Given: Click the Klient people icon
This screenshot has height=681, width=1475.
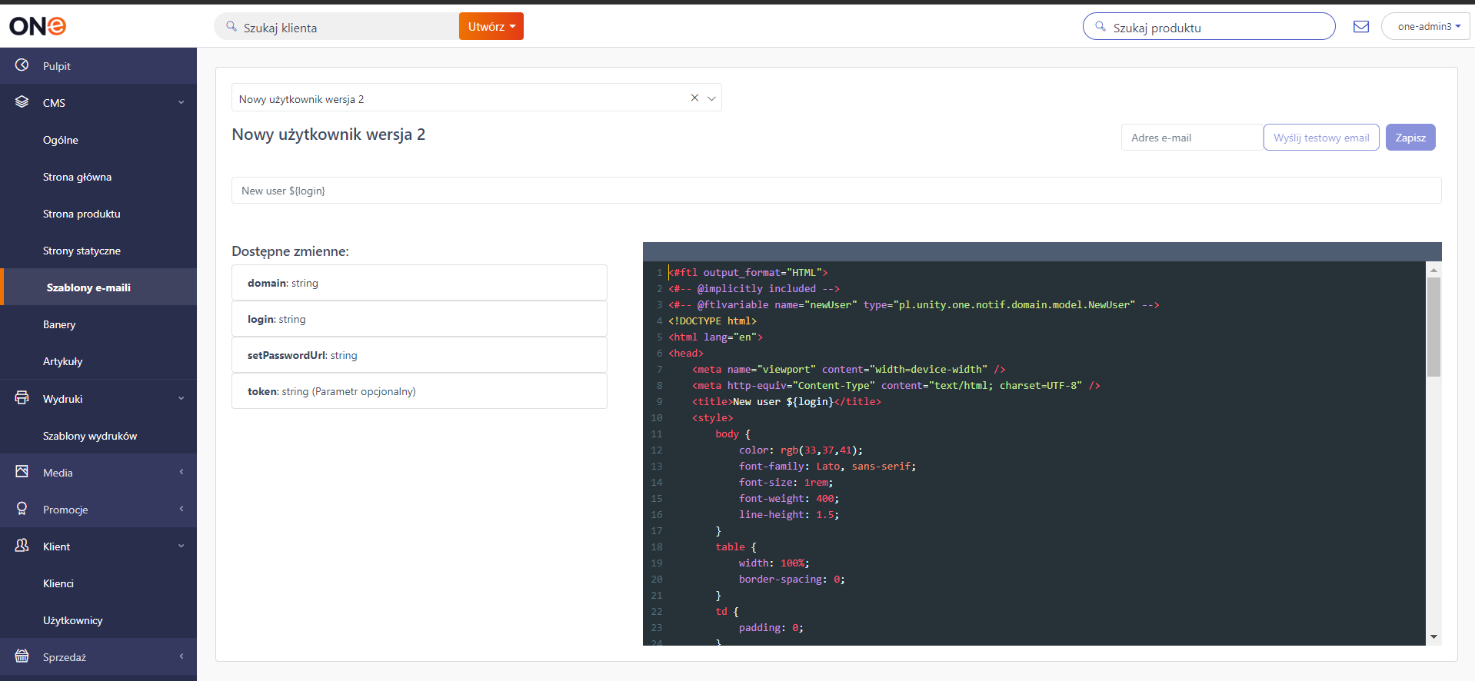Looking at the screenshot, I should [x=22, y=546].
